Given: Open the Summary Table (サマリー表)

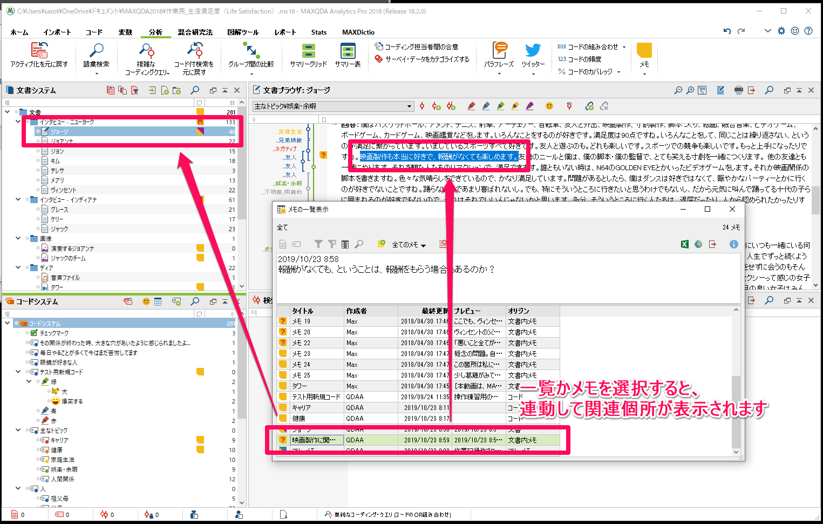Looking at the screenshot, I should 348,56.
